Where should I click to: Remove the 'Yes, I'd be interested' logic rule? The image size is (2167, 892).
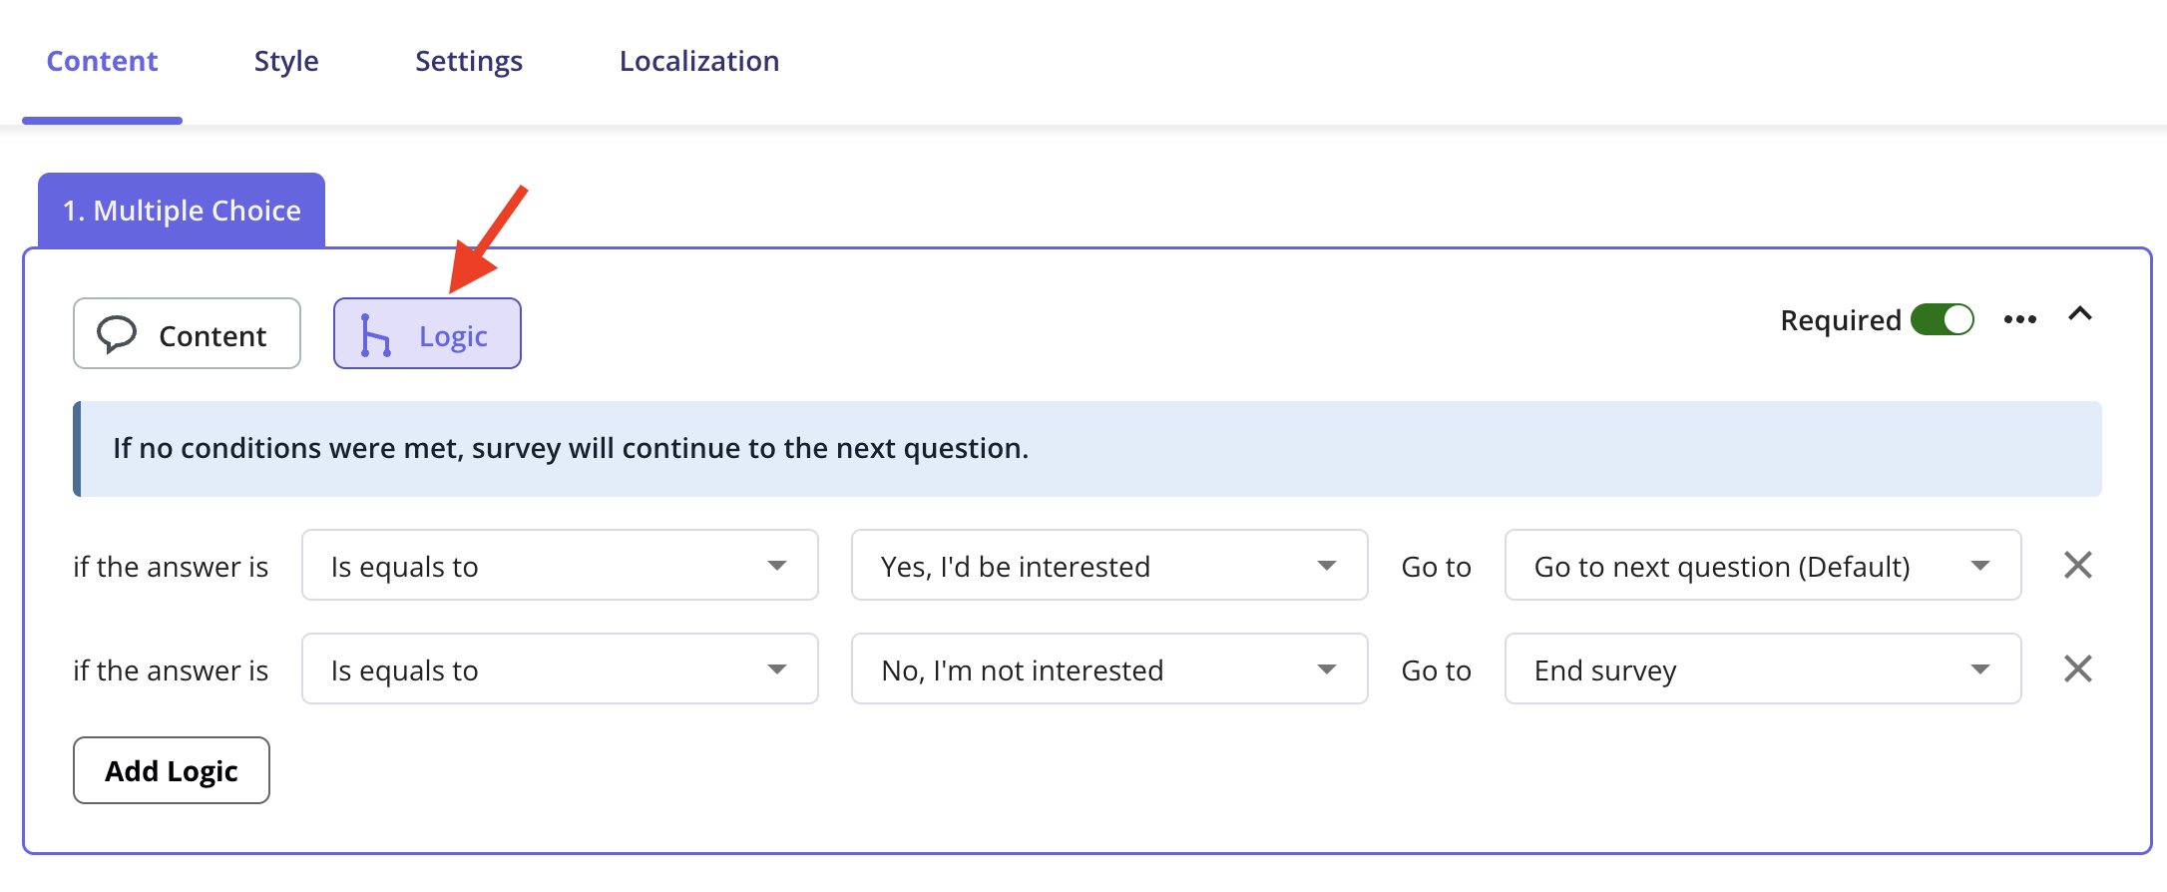(x=2078, y=566)
